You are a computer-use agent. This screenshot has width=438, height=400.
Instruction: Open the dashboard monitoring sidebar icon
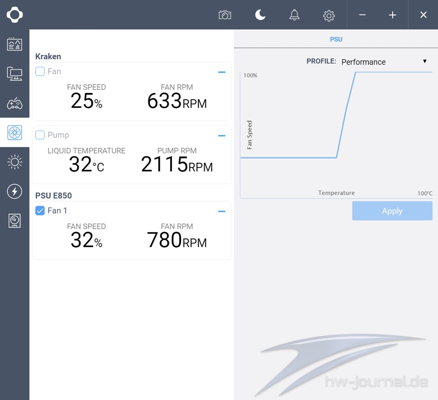point(14,44)
